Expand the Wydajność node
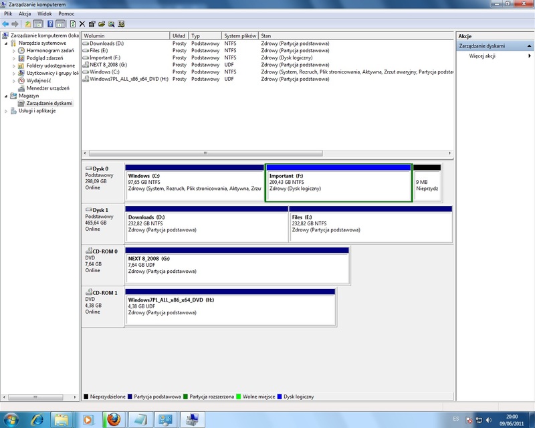This screenshot has height=428, width=535. (14, 81)
